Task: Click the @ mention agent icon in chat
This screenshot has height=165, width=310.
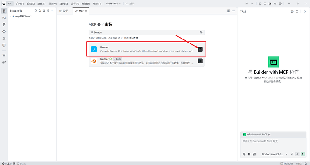Action: [x=244, y=154]
